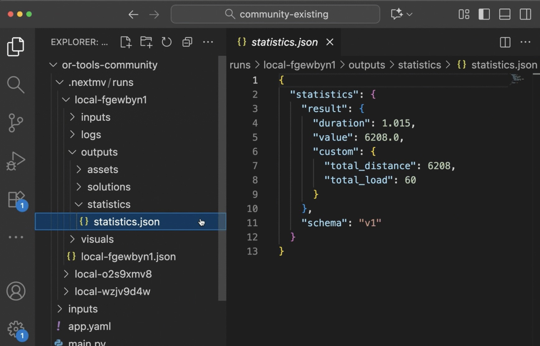
Task: Open local-fgewbyn1.json file
Action: point(128,256)
